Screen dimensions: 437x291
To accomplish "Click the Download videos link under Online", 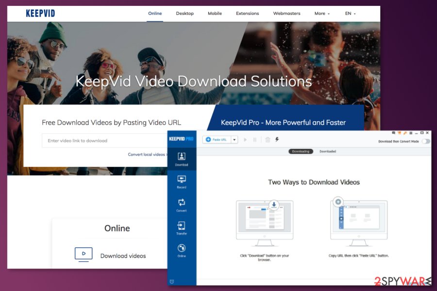I will 123,256.
